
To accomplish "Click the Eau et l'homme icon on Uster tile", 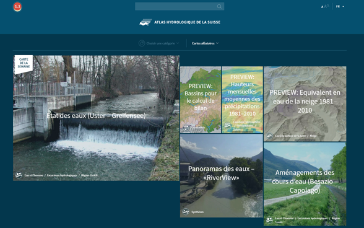I will coord(19,175).
